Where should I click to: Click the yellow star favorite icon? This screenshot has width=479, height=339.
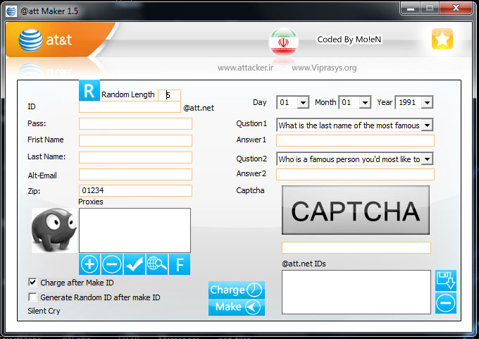(442, 40)
